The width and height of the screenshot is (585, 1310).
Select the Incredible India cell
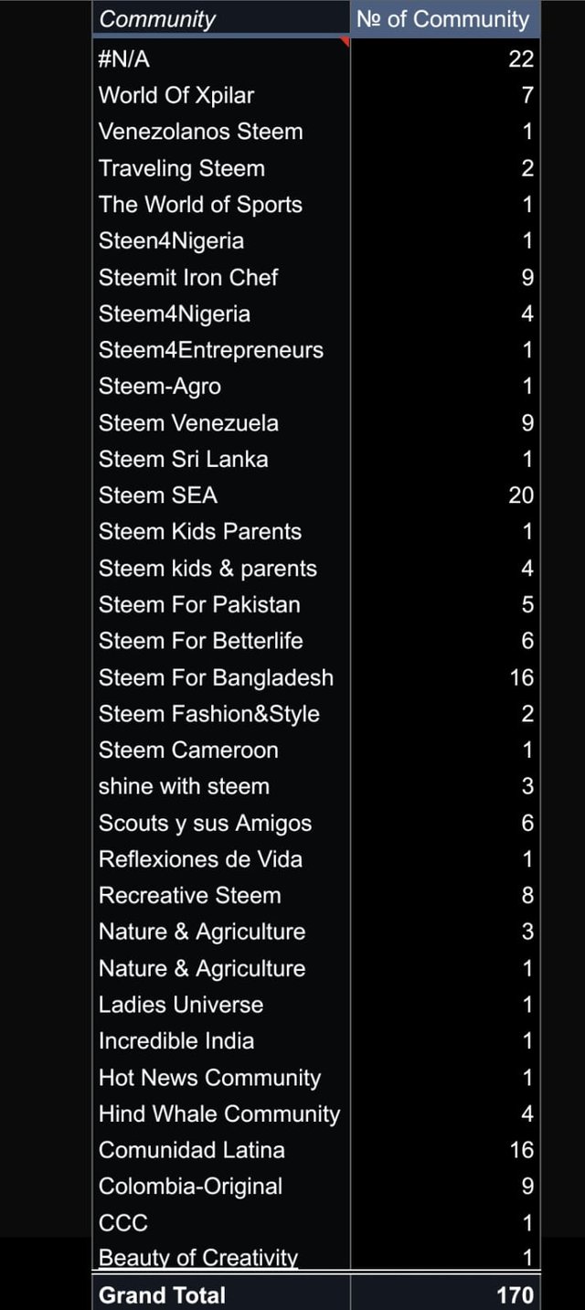pos(221,1040)
